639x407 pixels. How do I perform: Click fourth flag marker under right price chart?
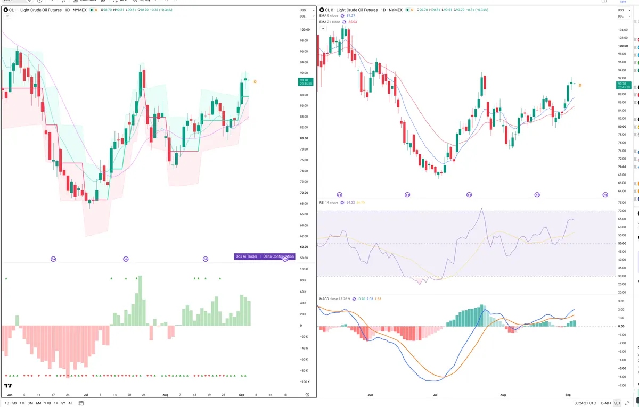tap(538, 195)
